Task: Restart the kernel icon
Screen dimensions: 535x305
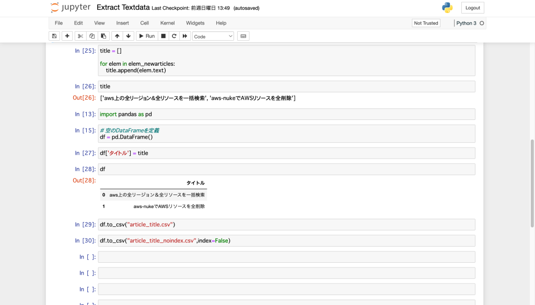Action: pyautogui.click(x=174, y=36)
